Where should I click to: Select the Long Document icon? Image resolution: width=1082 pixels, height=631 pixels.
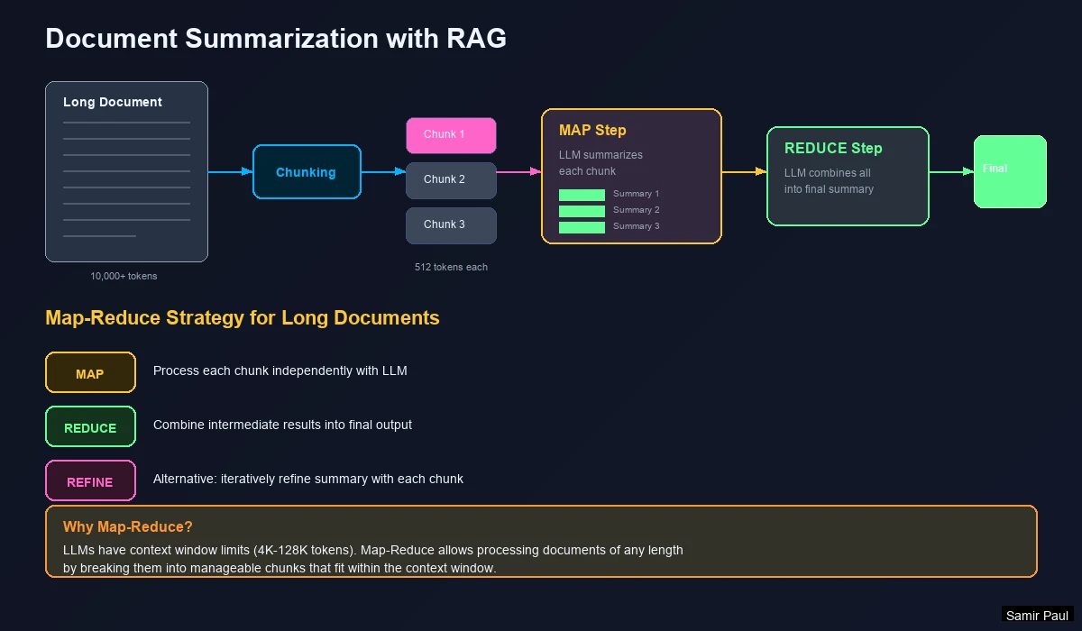[x=126, y=171]
